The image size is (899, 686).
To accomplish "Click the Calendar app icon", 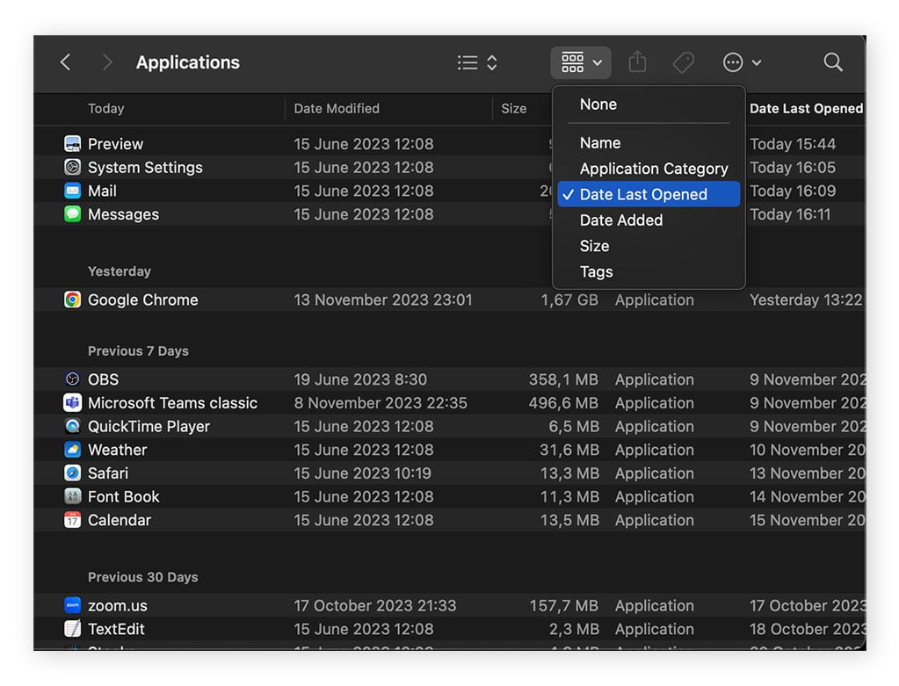I will [72, 520].
